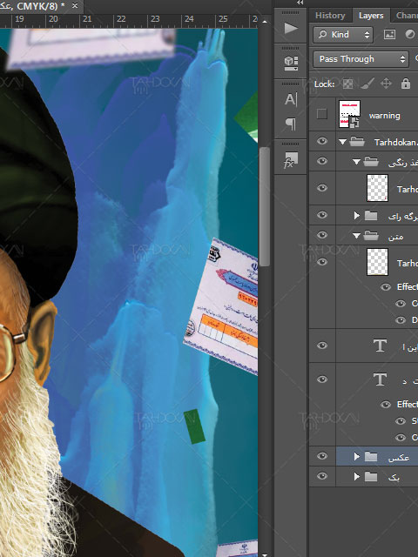Click the متن group folder icon
Image resolution: width=418 pixels, height=557 pixels.
371,236
